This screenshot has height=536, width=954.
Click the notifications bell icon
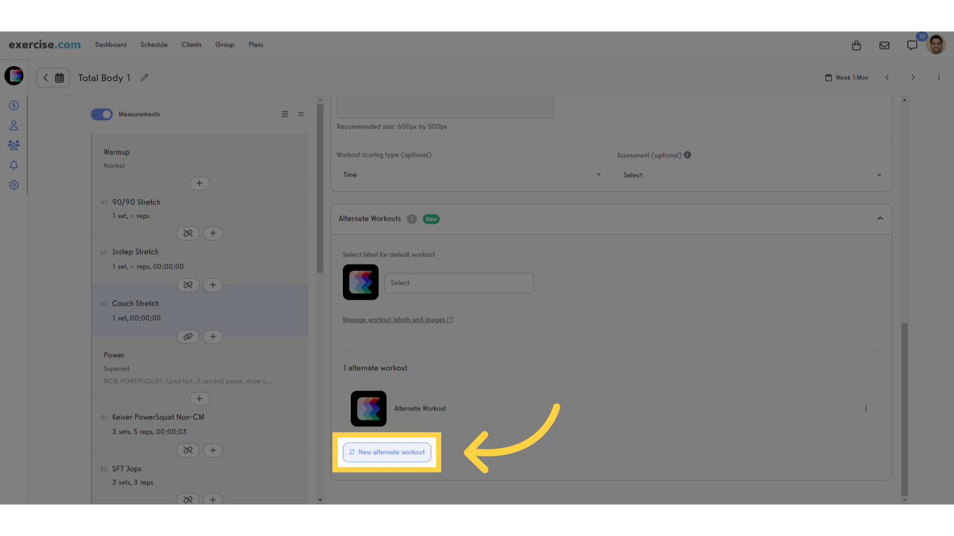14,165
